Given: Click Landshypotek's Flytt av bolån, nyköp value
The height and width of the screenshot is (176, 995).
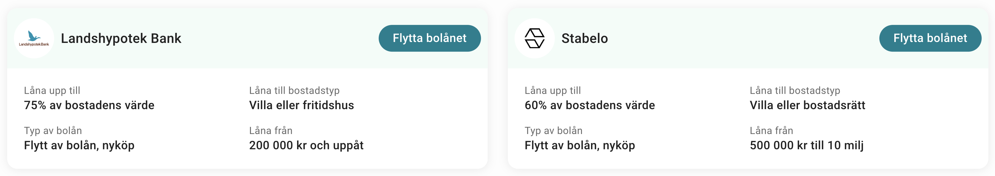Looking at the screenshot, I should click(79, 145).
